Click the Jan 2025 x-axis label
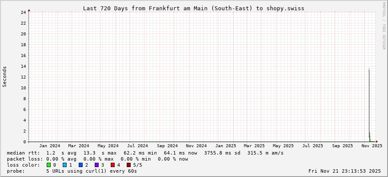 (226, 146)
